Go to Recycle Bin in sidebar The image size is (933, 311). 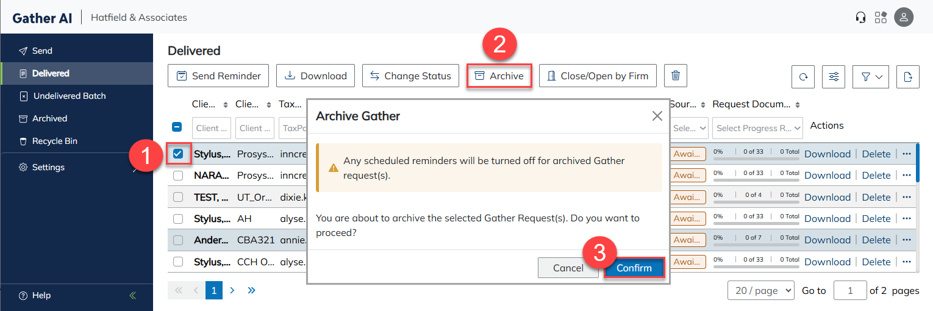54,141
